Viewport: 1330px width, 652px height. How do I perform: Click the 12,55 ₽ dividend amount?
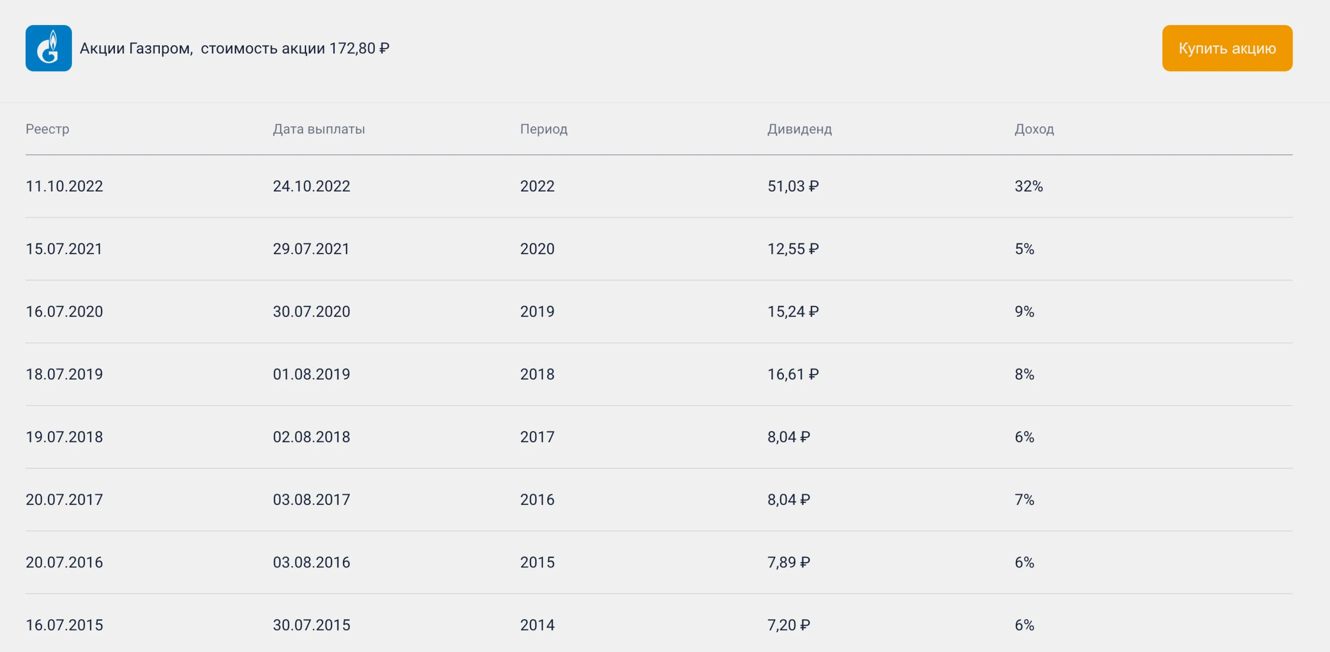(792, 249)
